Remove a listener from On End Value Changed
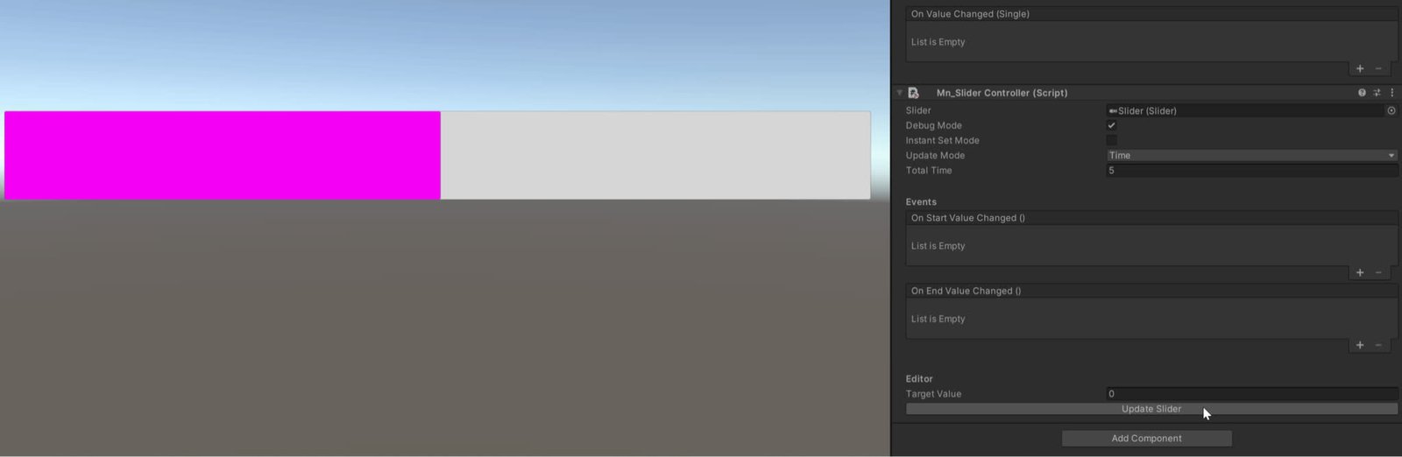 [1378, 345]
